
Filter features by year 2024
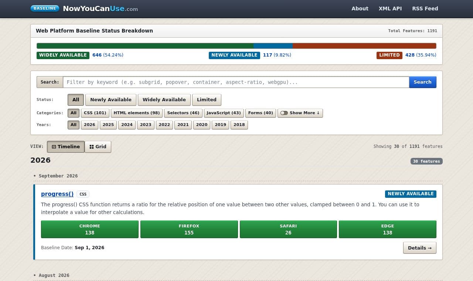127,125
